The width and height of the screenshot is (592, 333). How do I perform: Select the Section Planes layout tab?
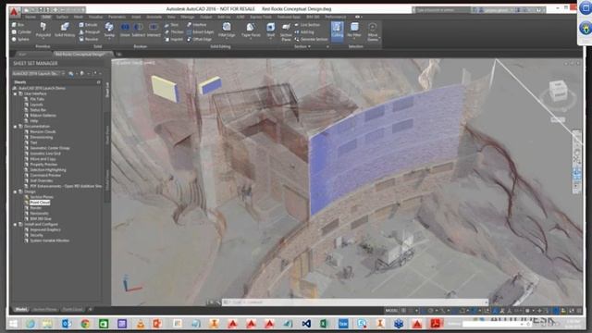pos(44,310)
